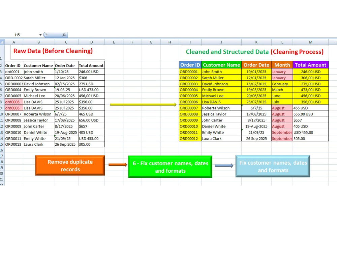Select raw amount cell '$306'
Viewport: 337px width, 253px height.
pyautogui.click(x=92, y=78)
